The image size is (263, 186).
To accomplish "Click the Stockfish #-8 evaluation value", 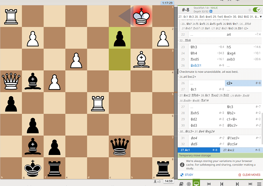I will pos(185,10).
